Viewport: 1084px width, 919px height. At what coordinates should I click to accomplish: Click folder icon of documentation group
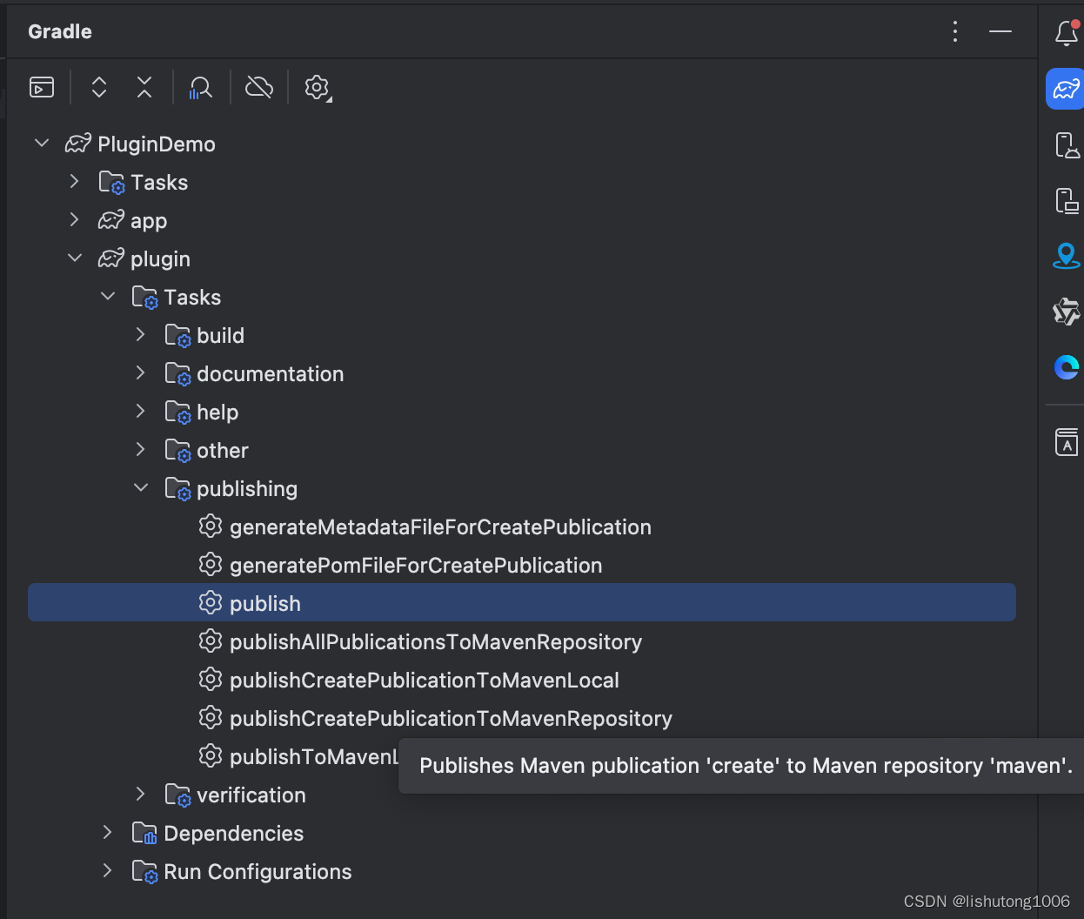(x=177, y=374)
